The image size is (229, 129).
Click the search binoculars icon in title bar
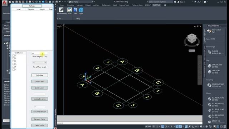[175, 2]
